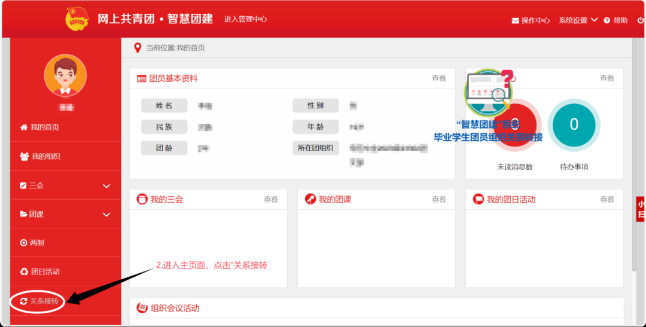Image resolution: width=646 pixels, height=327 pixels.
Task: Click the 待办事项 caption
Action: [574, 167]
